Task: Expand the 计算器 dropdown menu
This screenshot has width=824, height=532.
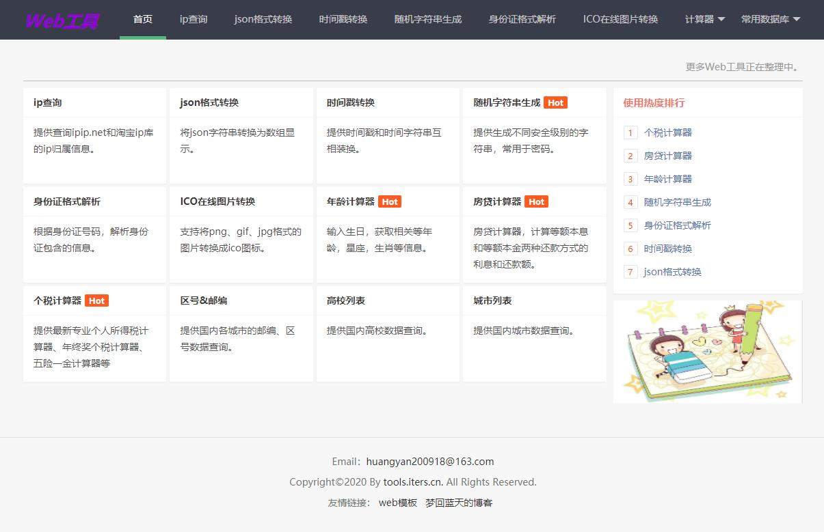Action: point(704,19)
